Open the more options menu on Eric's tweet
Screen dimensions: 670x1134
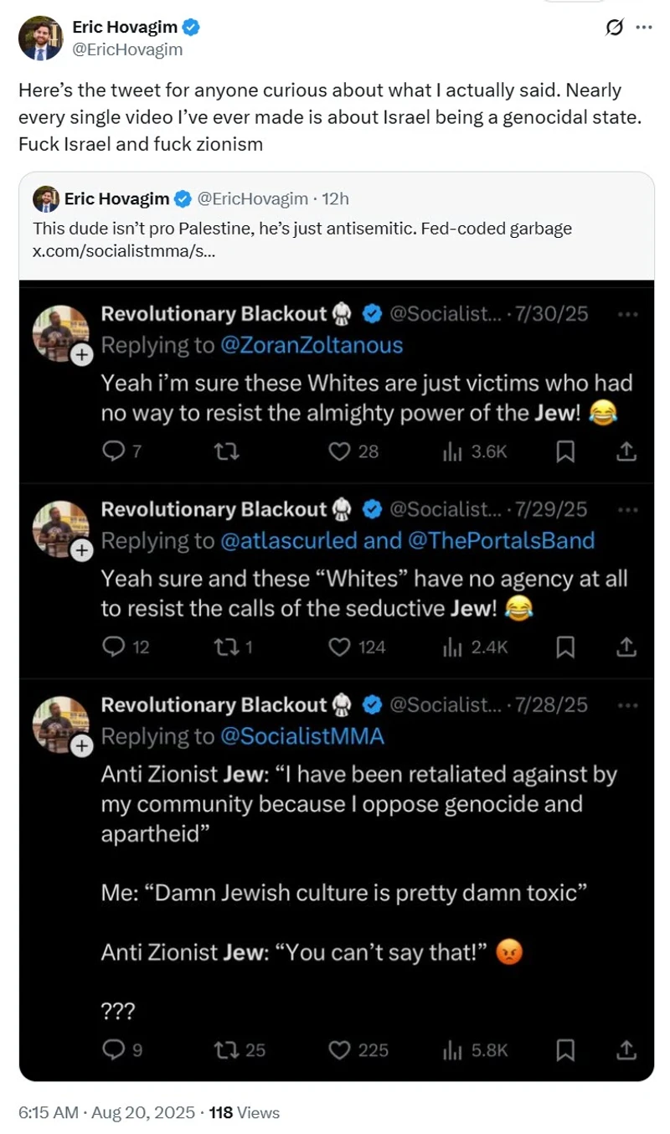click(643, 28)
